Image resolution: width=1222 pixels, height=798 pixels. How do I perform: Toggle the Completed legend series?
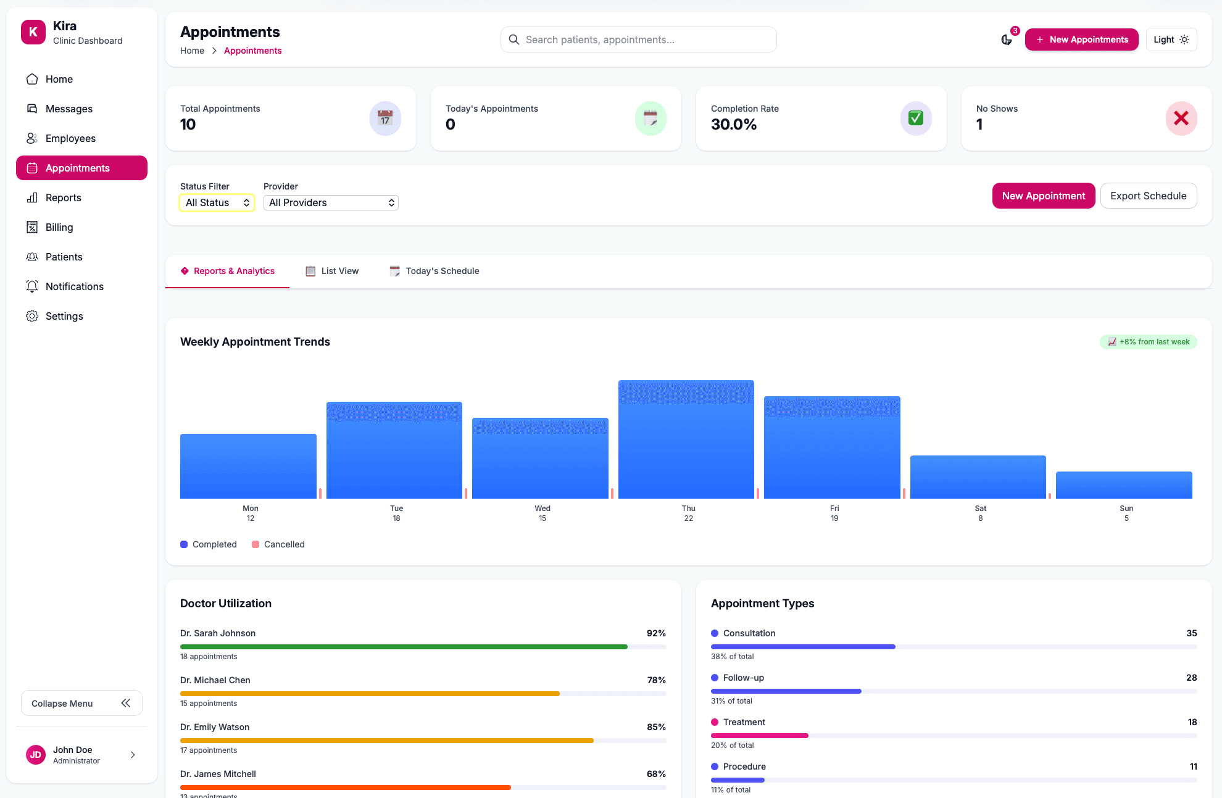coord(209,544)
